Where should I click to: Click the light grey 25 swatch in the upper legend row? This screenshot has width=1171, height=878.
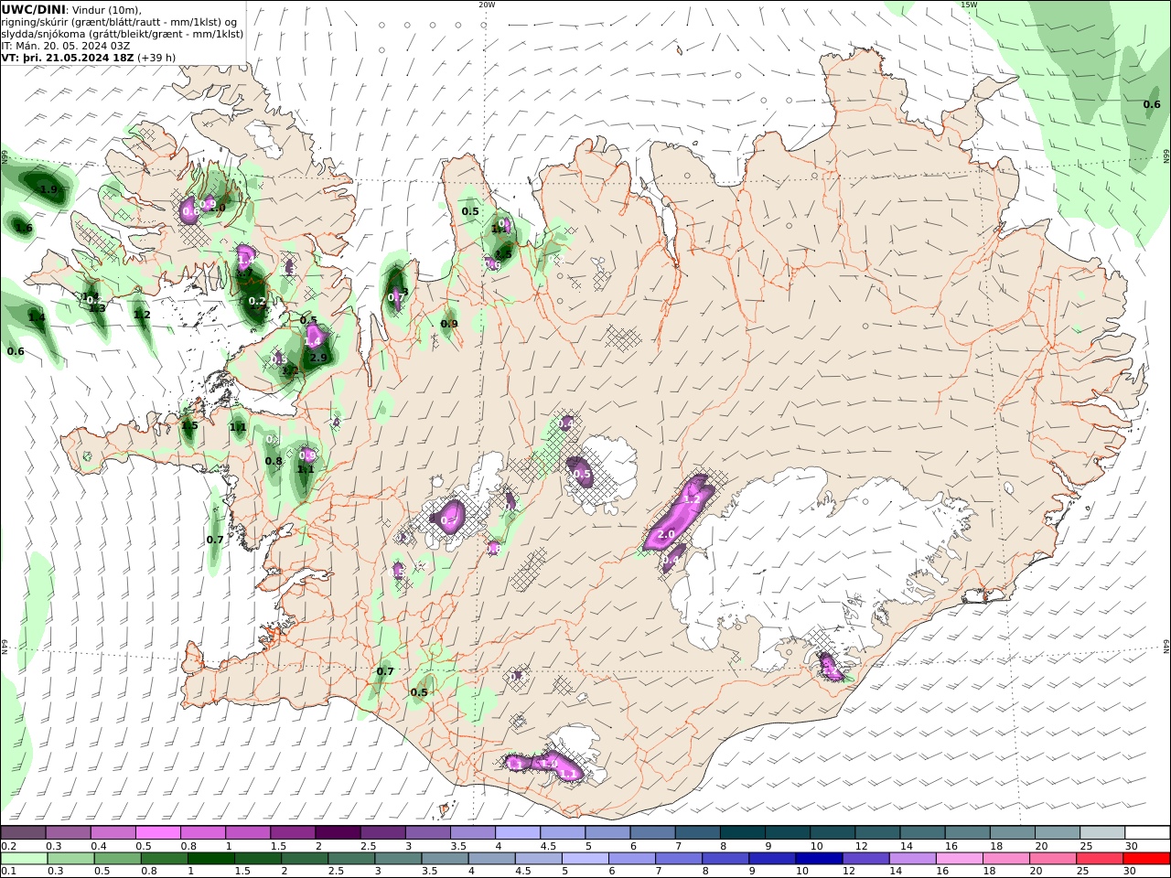(1102, 832)
